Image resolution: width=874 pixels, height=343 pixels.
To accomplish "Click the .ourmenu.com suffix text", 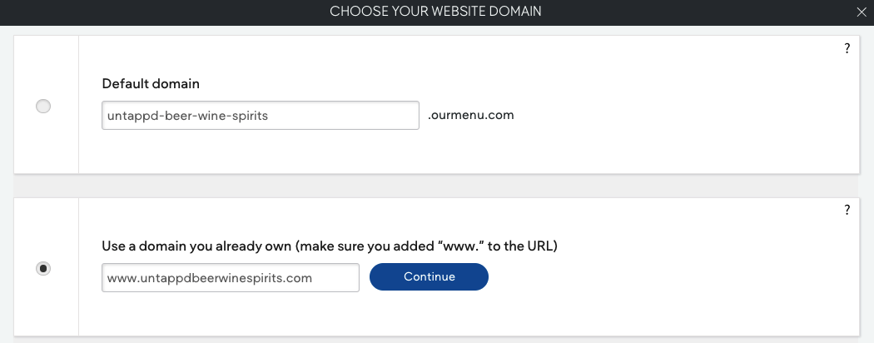I will [471, 116].
